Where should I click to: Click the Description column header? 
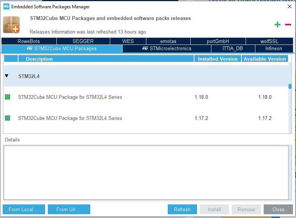(x=106, y=59)
